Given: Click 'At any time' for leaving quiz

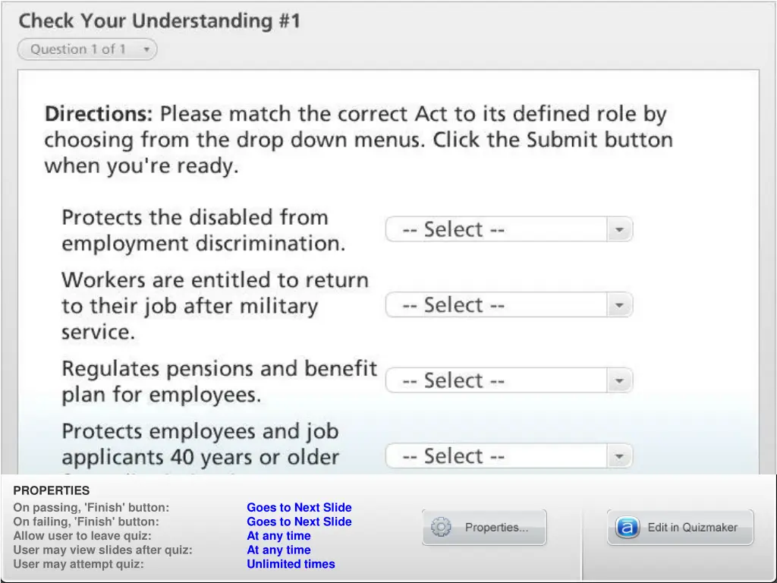Looking at the screenshot, I should pyautogui.click(x=278, y=535).
